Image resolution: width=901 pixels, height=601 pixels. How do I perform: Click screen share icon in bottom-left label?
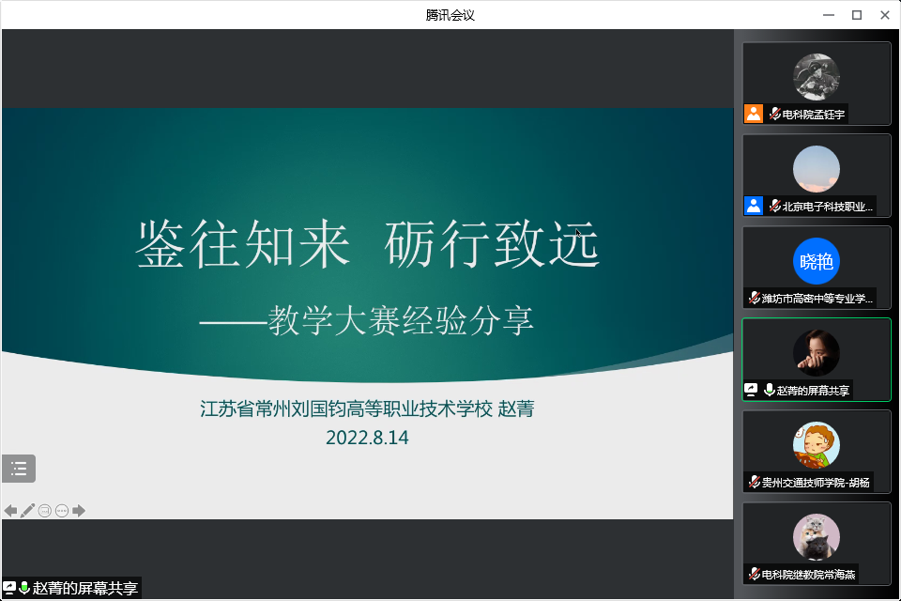click(9, 589)
